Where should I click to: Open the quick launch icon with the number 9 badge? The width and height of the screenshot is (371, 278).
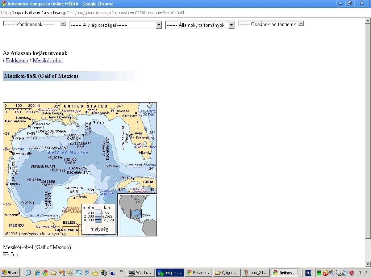click(x=62, y=273)
